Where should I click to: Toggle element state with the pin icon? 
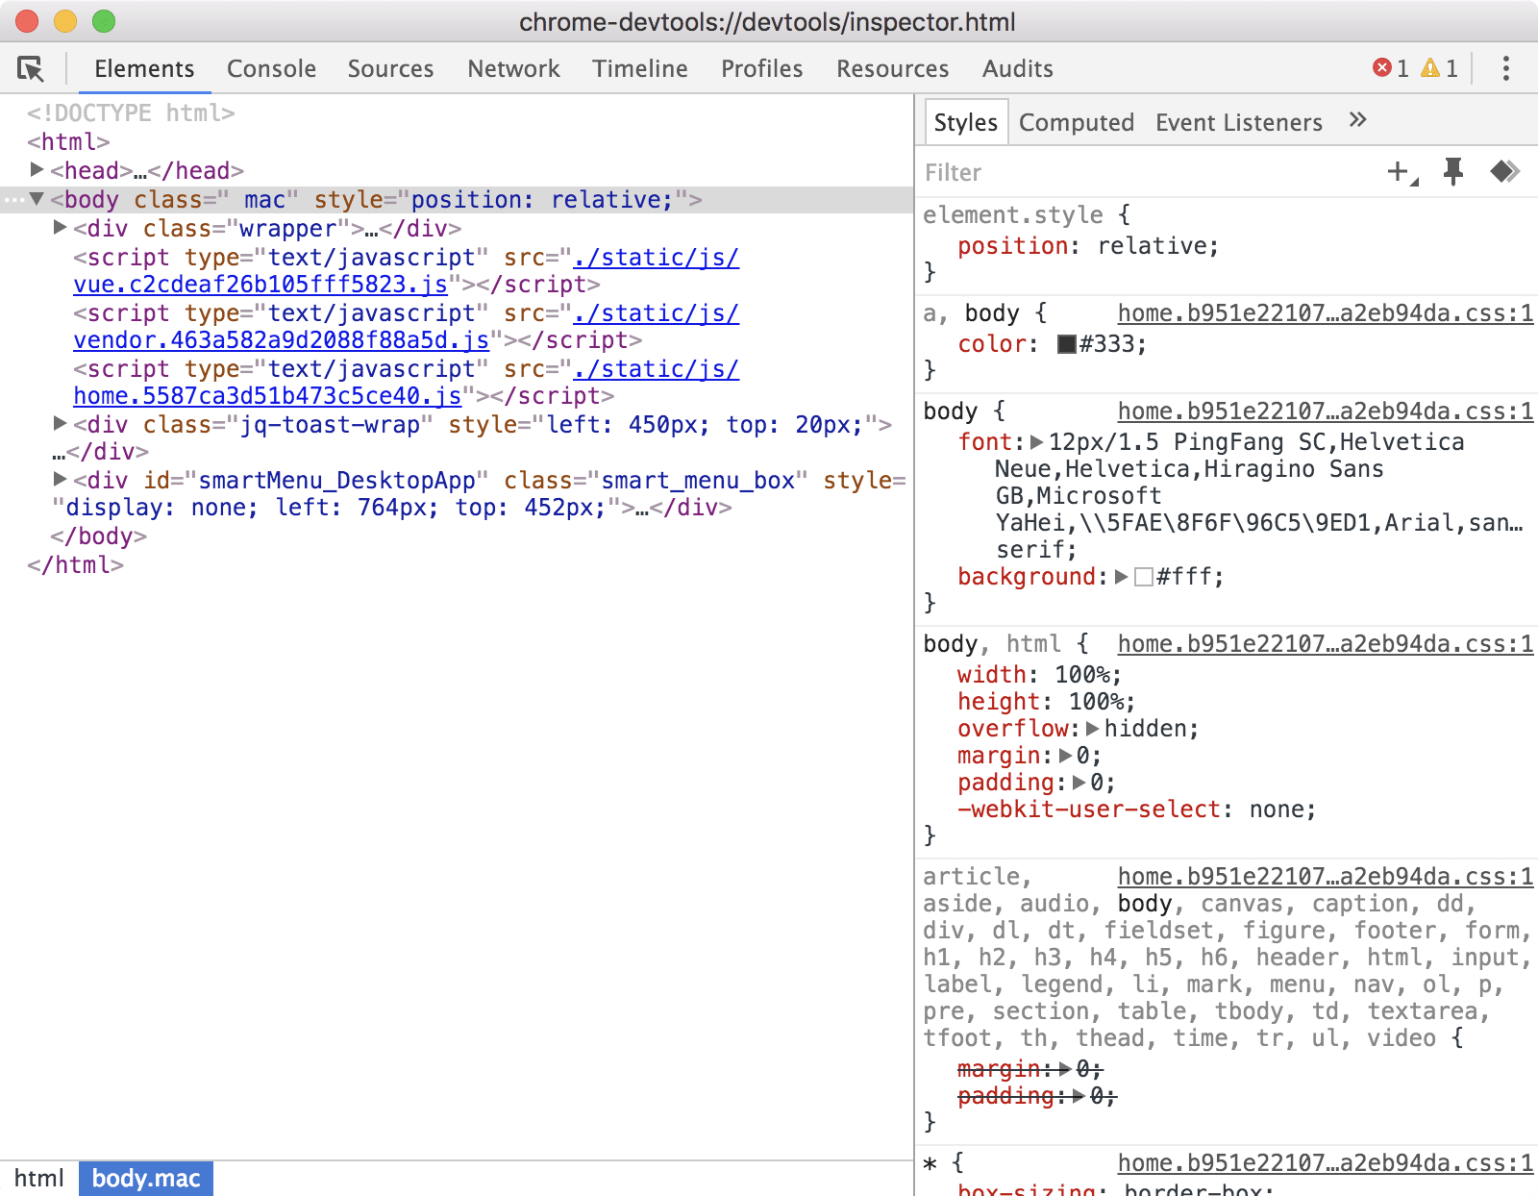[1452, 172]
